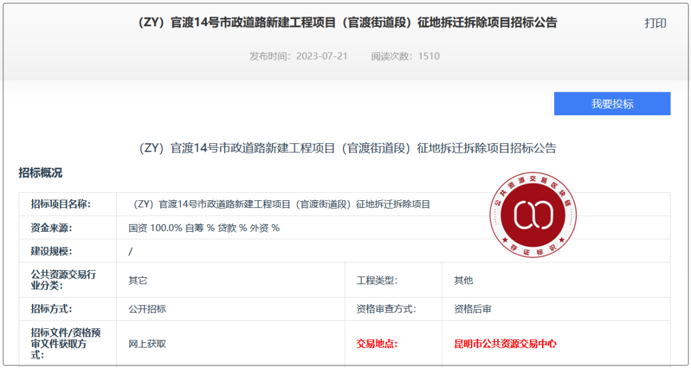The image size is (691, 368).
Task: Select the page header announcement title
Action: (x=347, y=23)
